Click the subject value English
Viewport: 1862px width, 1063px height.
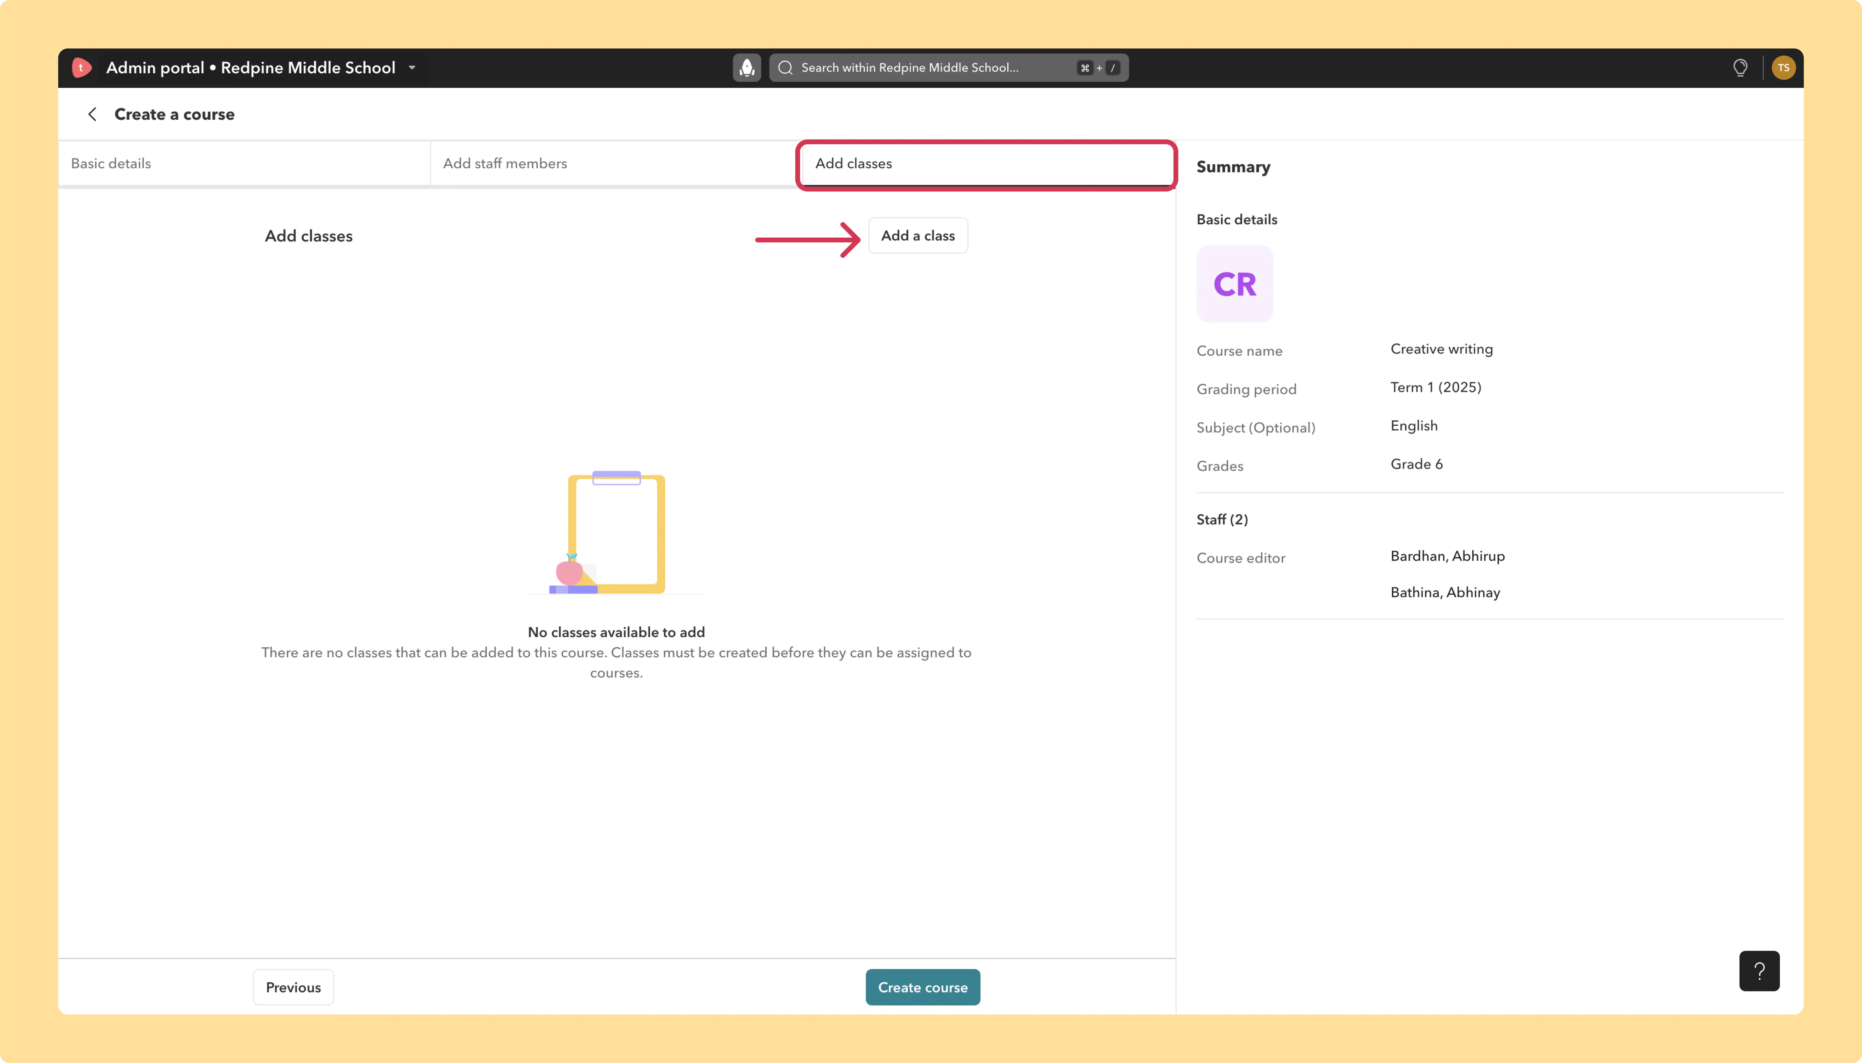(1414, 426)
